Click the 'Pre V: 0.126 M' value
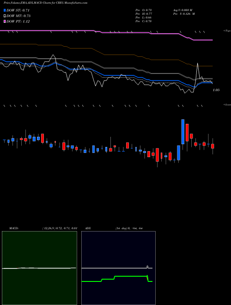This screenshot has width=231, height=305. click(x=184, y=14)
